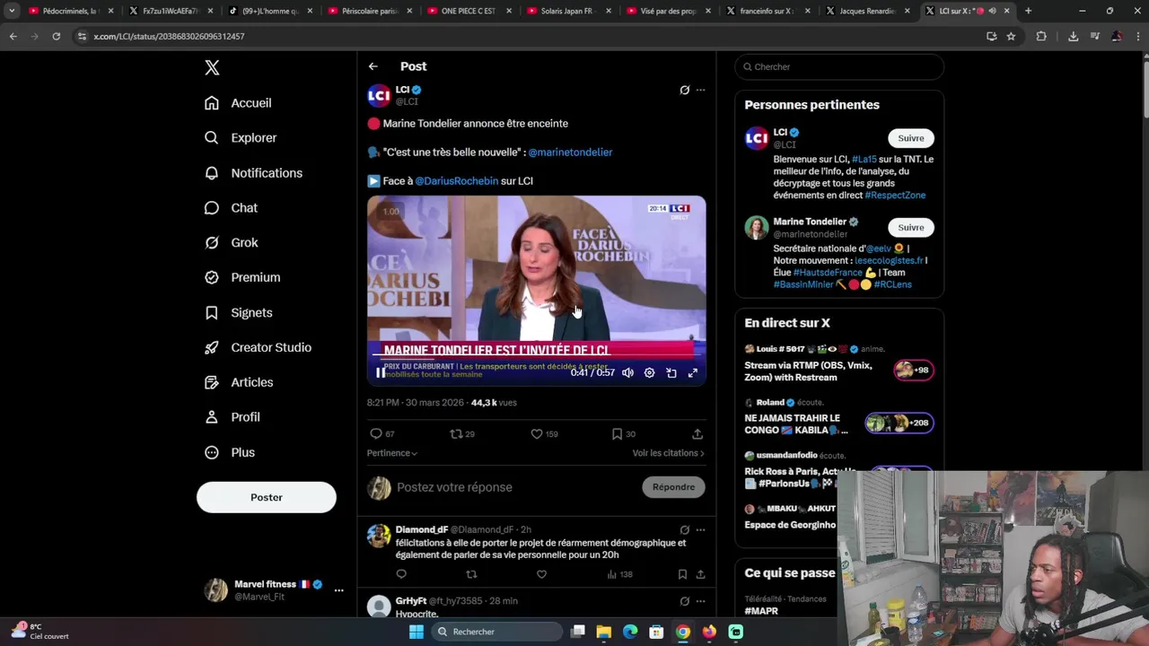Share the Diamond_dF reply

tap(700, 575)
